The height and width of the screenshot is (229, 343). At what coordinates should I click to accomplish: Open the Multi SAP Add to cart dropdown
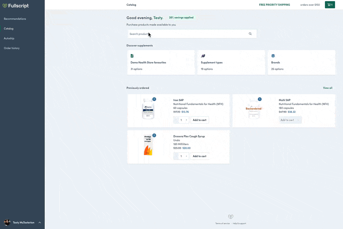point(290,120)
